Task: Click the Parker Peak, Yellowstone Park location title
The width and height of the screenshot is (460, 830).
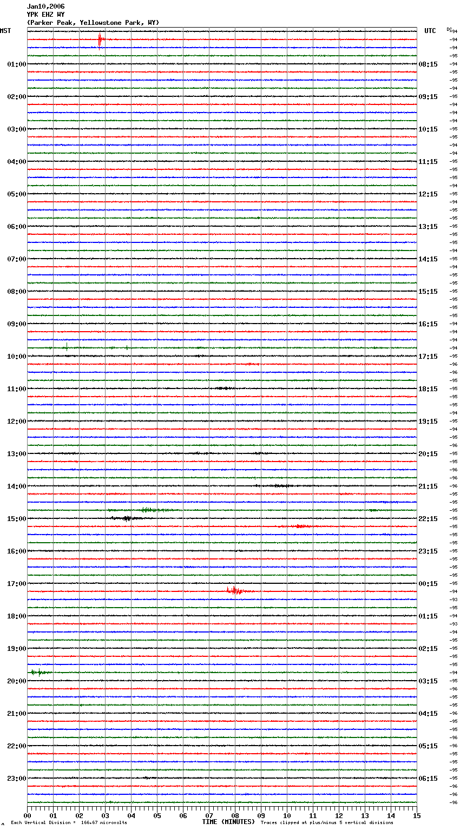Action: [x=93, y=23]
